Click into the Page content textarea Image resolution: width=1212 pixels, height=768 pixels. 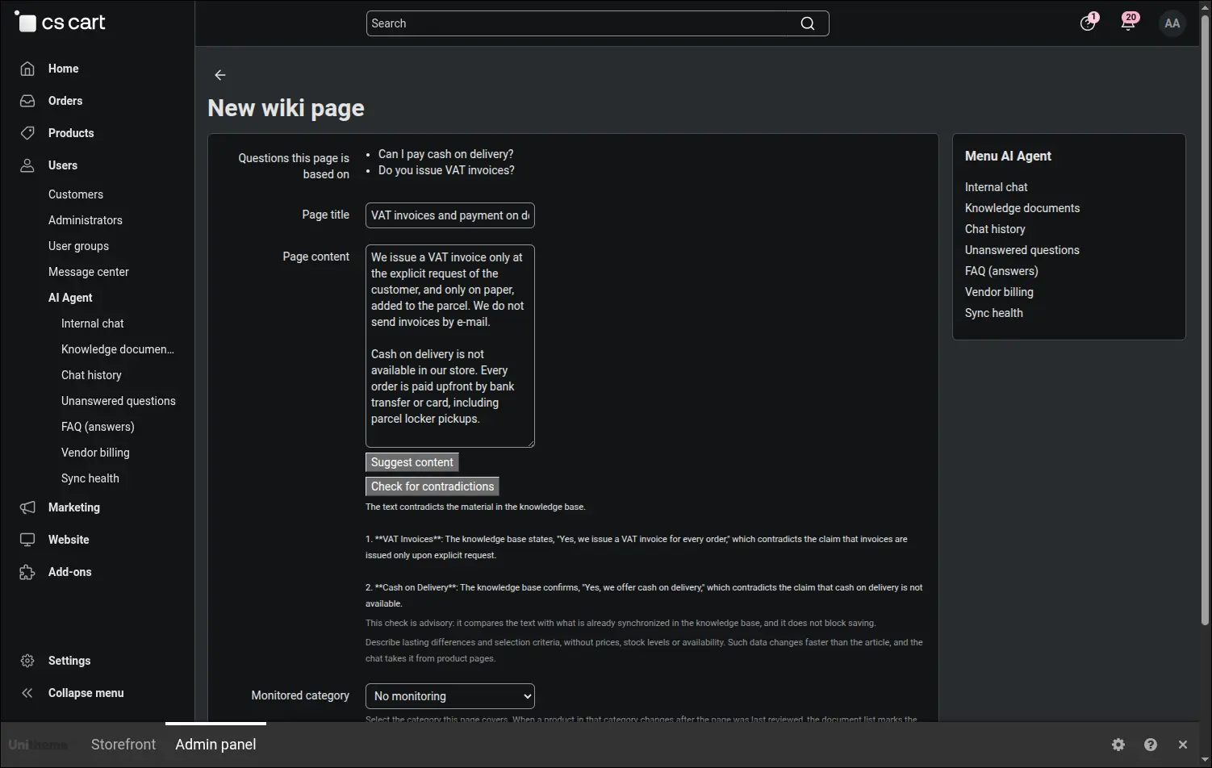[450, 346]
